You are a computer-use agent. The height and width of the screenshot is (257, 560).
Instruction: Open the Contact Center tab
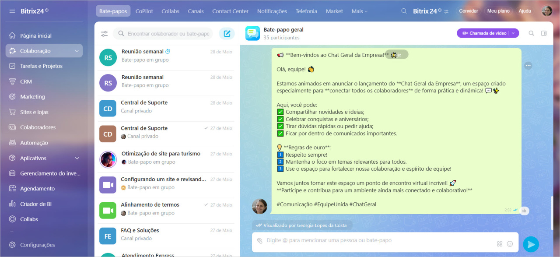[230, 11]
